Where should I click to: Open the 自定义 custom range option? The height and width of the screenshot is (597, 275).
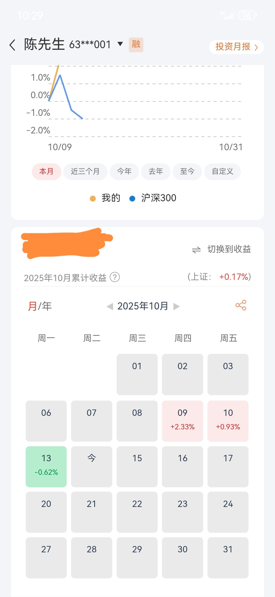[x=223, y=171]
